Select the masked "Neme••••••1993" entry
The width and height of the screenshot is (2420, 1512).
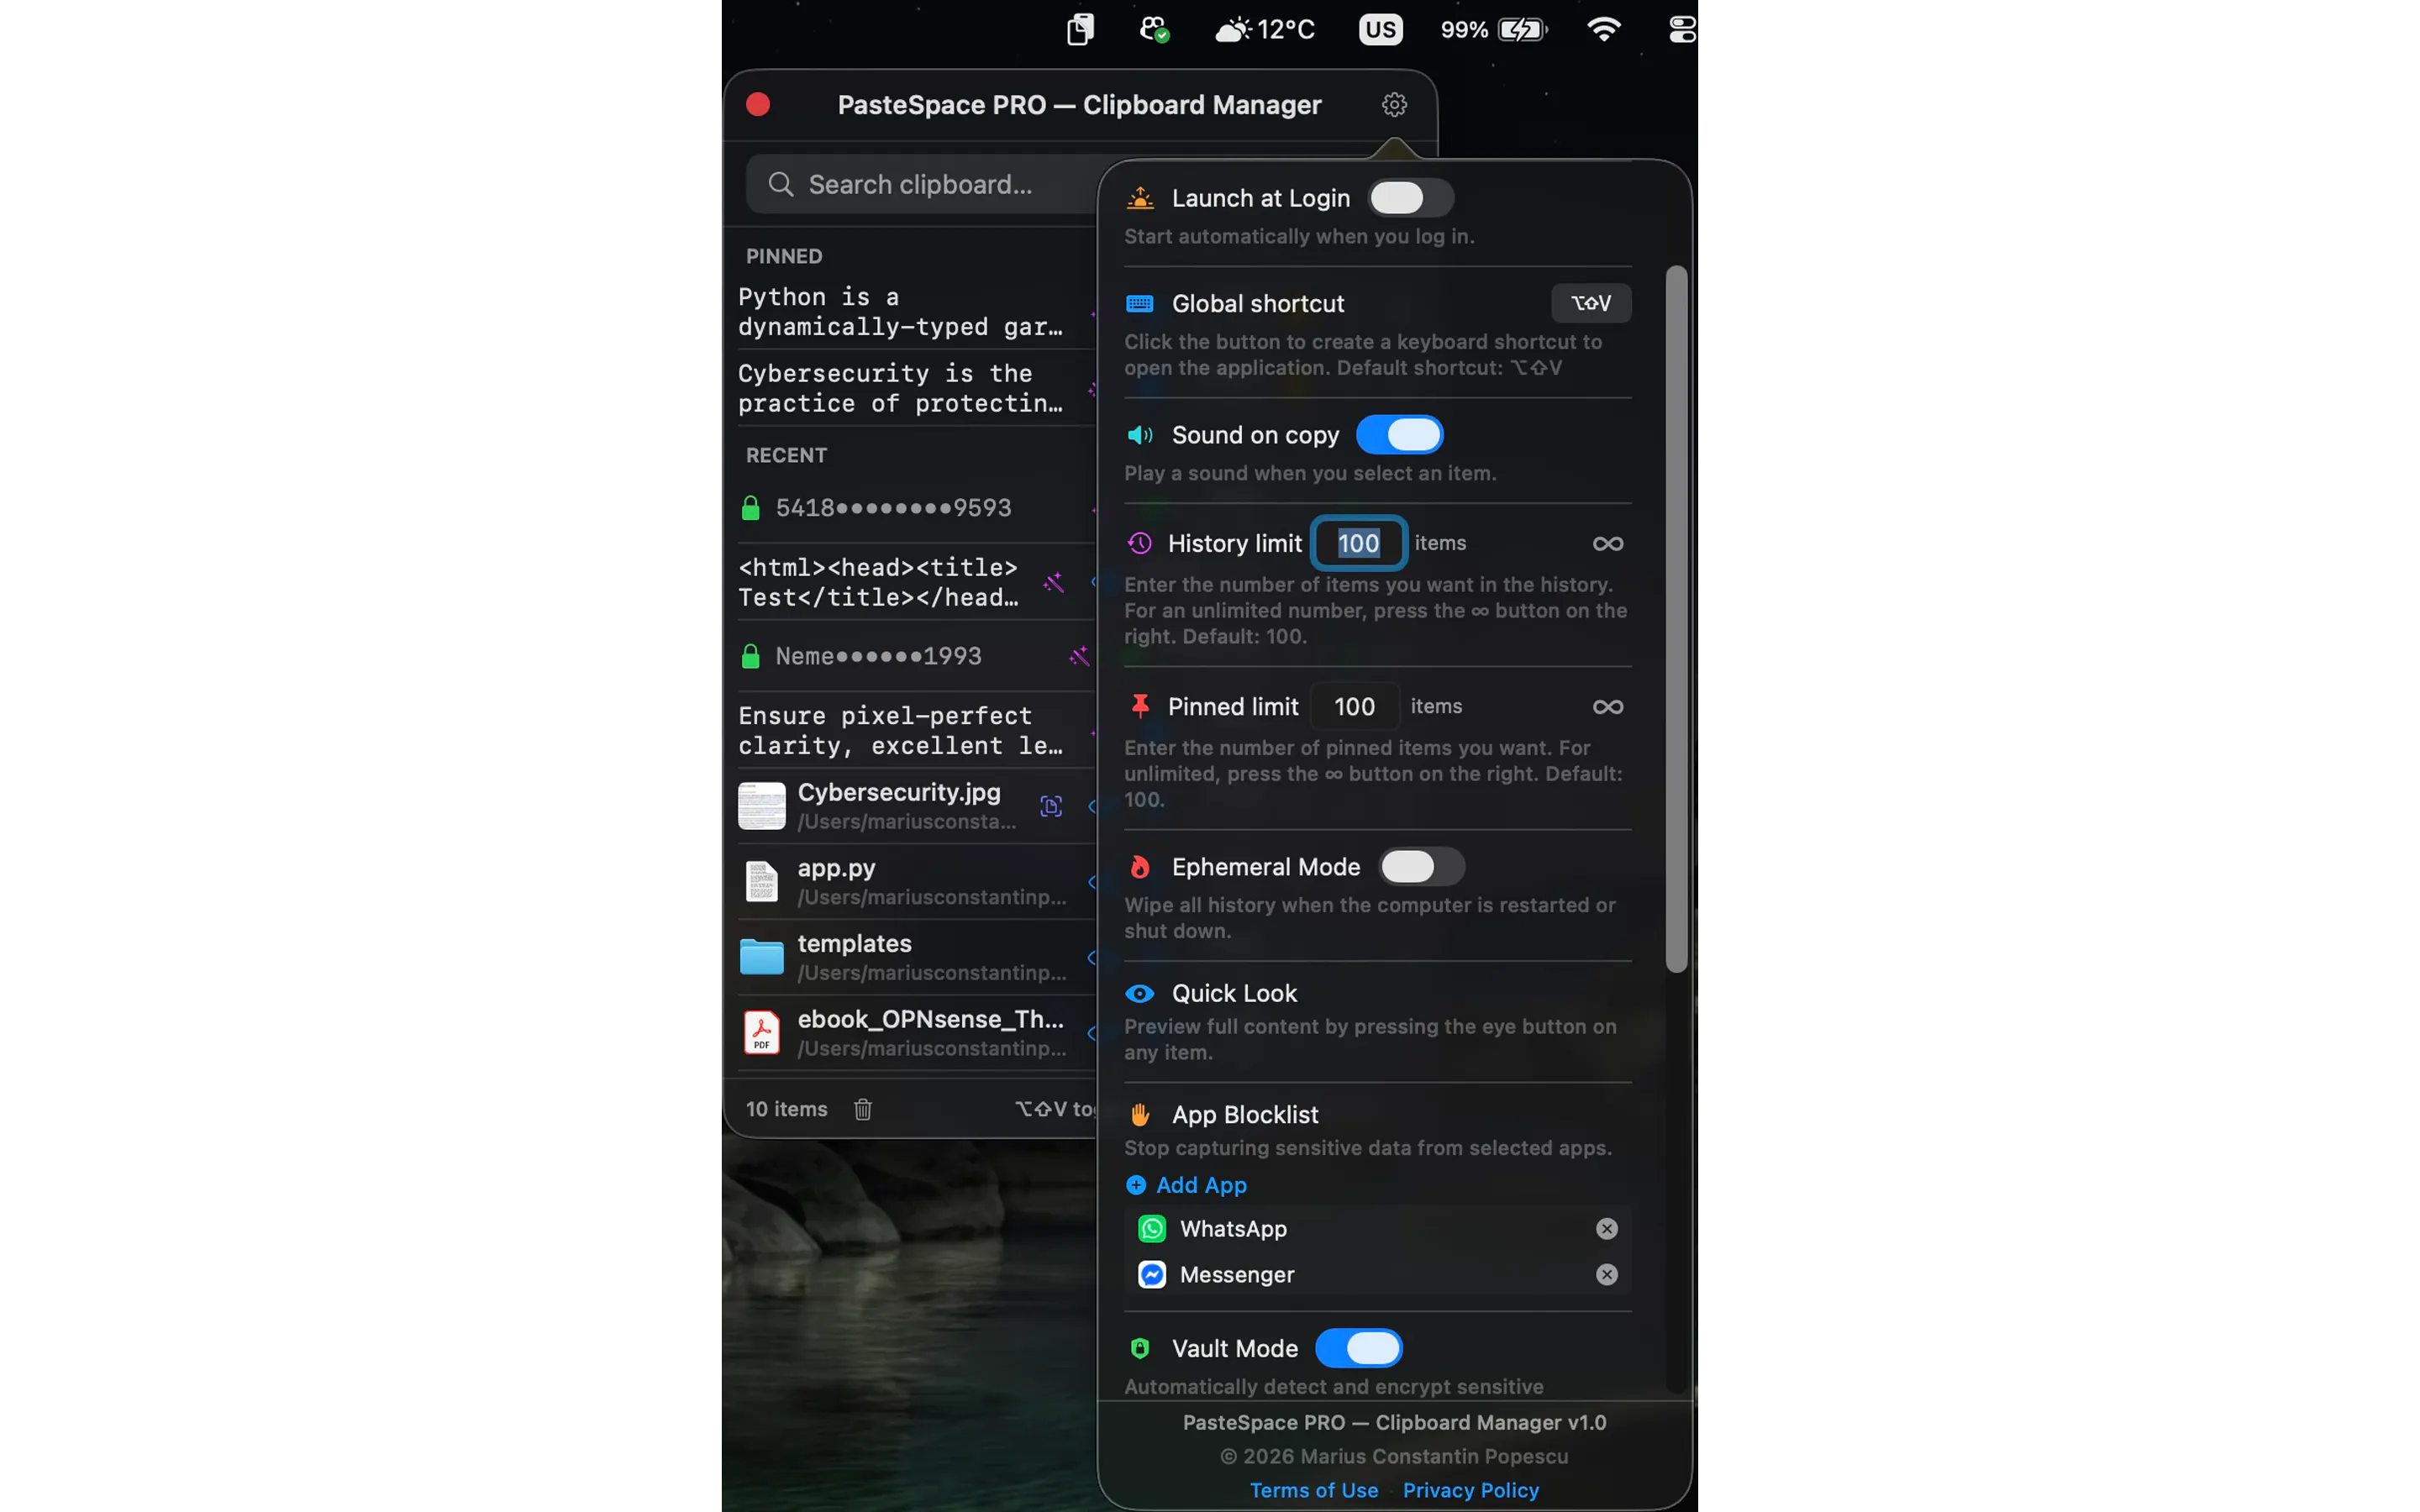pyautogui.click(x=879, y=656)
